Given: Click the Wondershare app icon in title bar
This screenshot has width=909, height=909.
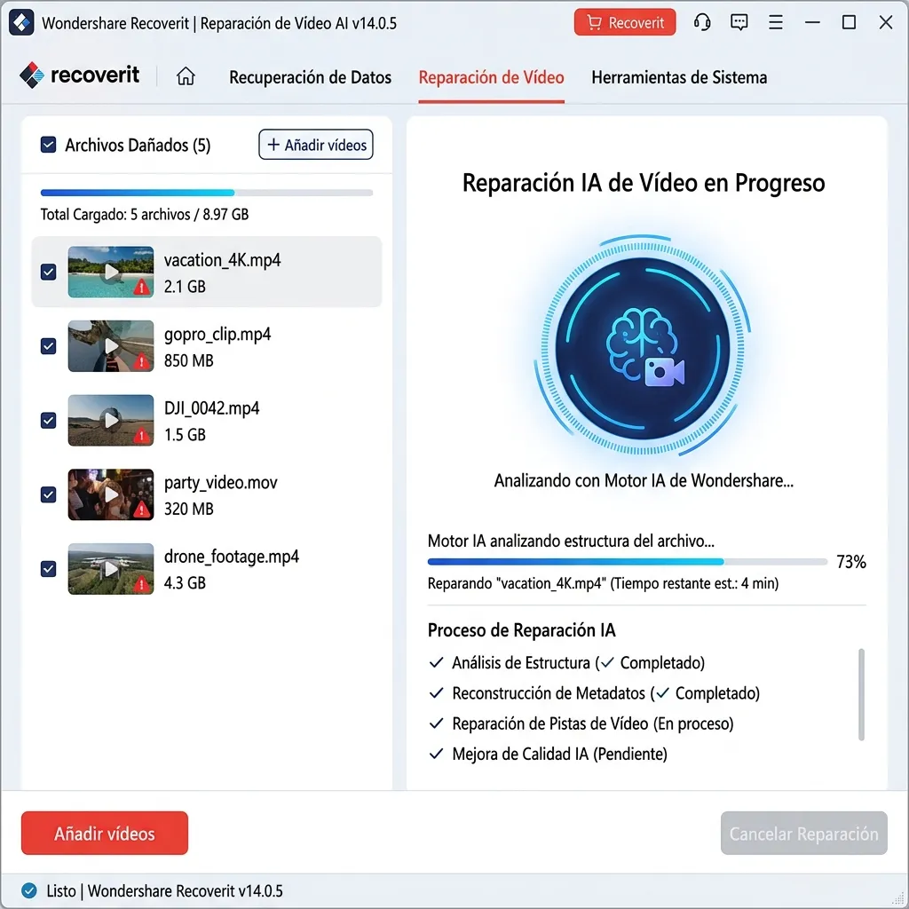Looking at the screenshot, I should (x=21, y=22).
